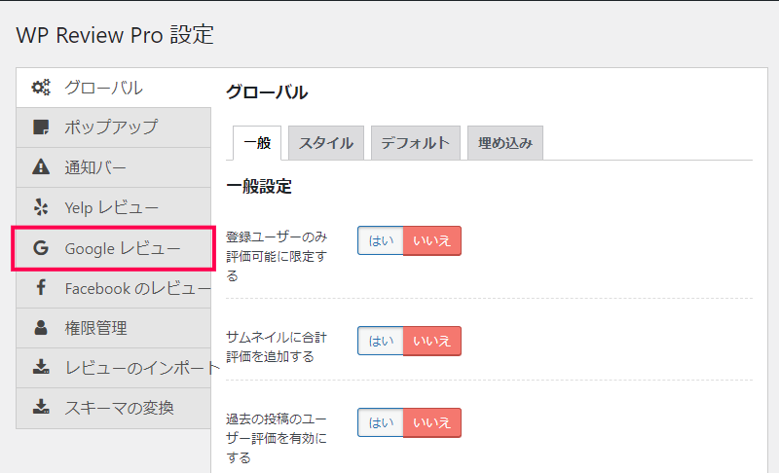The height and width of the screenshot is (473, 779).
Task: Click the bold グローバル panel heading
Action: pyautogui.click(x=267, y=92)
